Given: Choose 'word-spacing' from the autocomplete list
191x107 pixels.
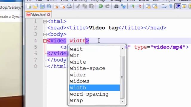Looking at the screenshot, I should [x=94, y=94].
